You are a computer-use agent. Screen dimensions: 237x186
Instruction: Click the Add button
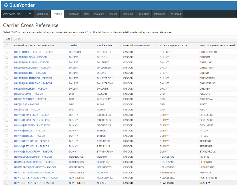point(8,39)
